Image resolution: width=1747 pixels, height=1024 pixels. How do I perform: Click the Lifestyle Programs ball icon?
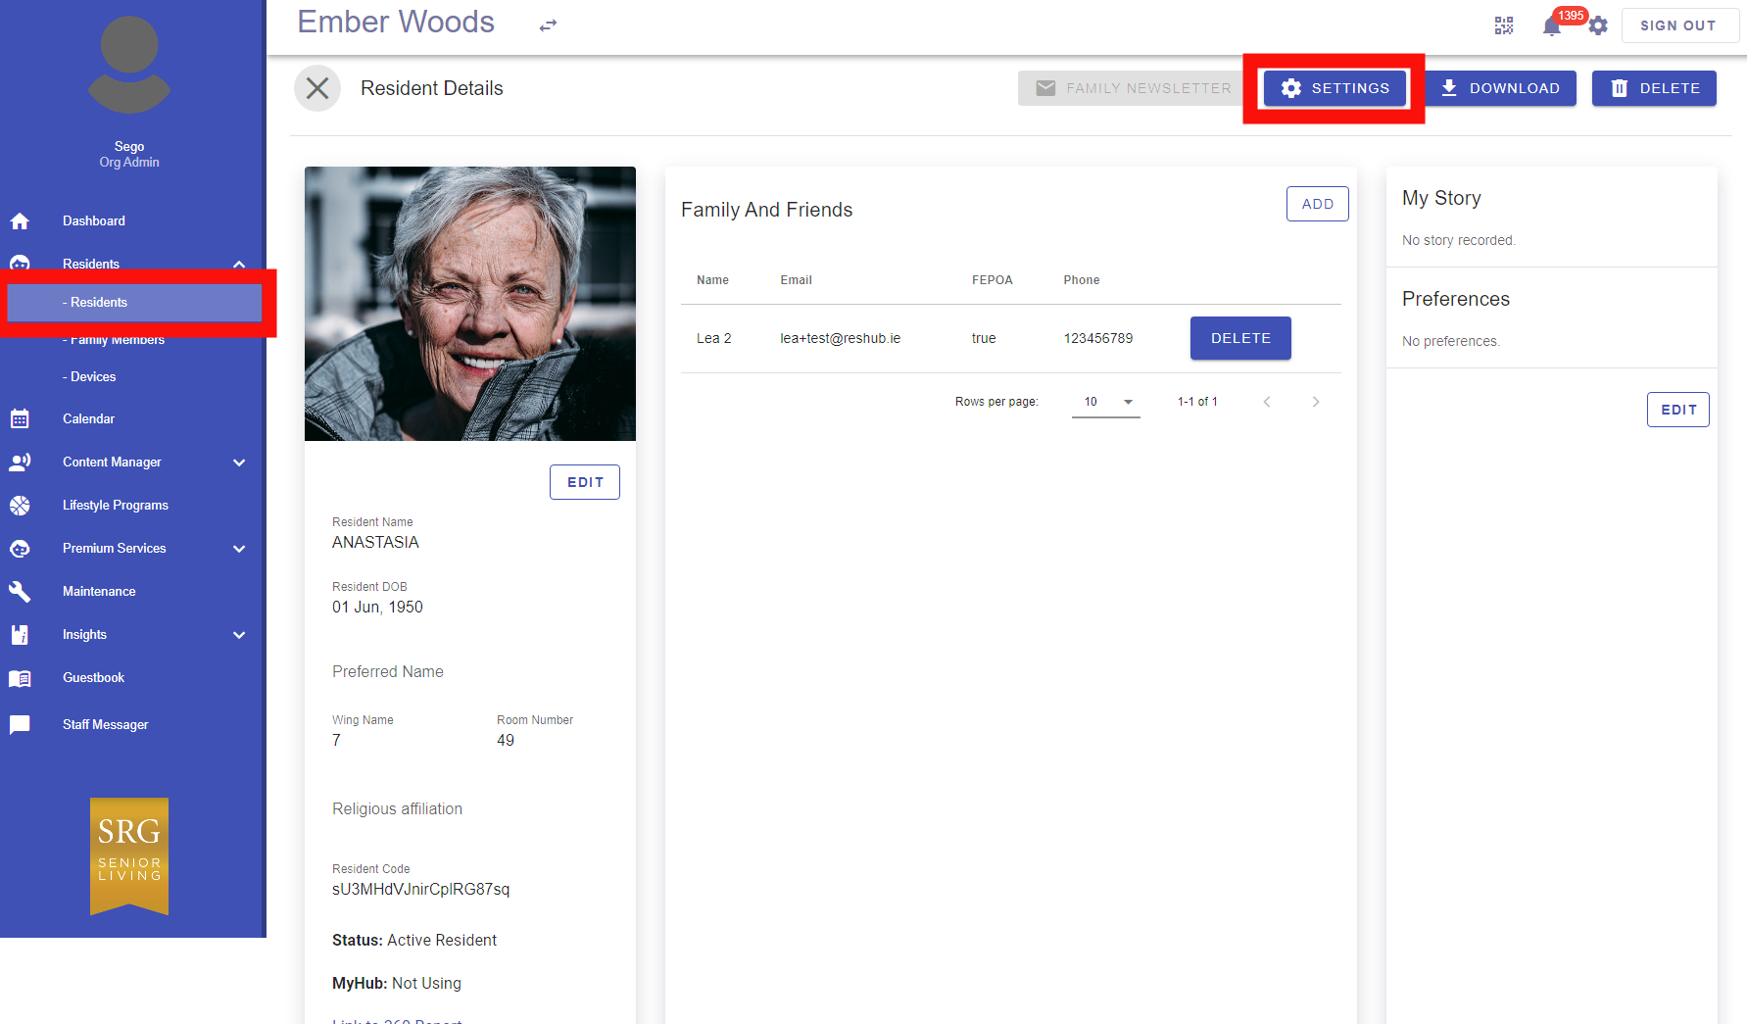20,506
